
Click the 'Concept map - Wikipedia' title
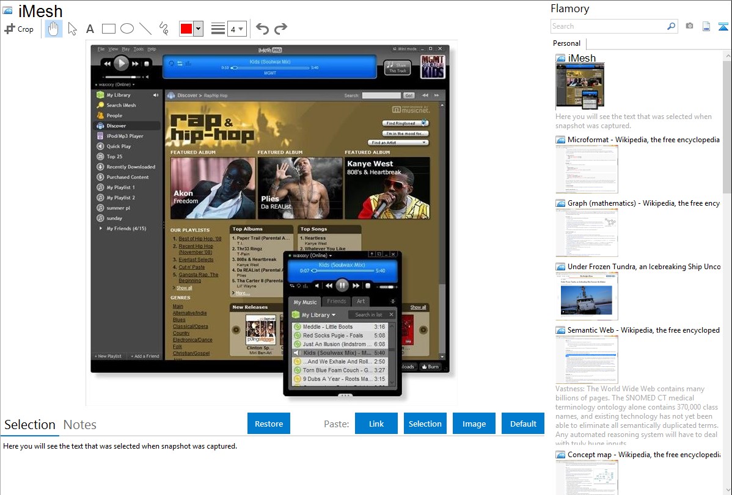coord(643,454)
